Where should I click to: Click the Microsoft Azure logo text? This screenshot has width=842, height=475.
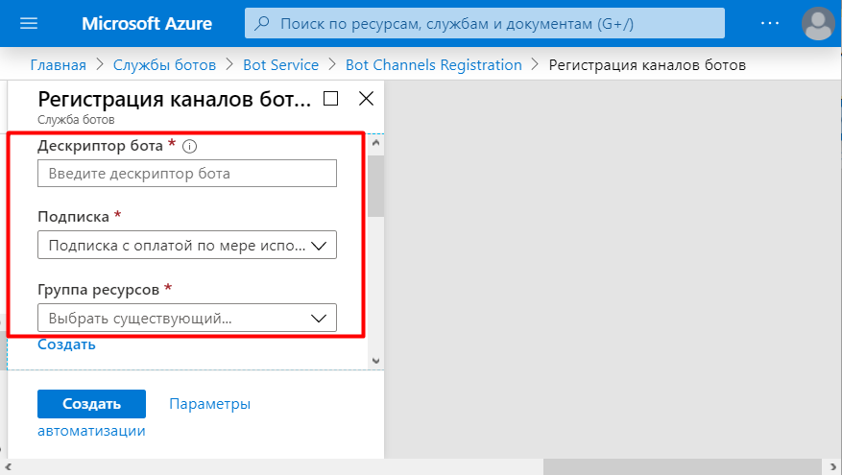[x=147, y=24]
